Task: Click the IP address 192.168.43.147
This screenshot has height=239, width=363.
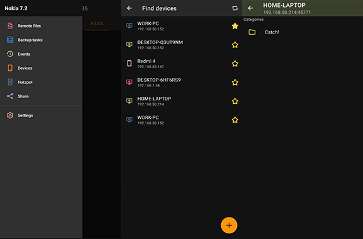Action: [151, 66]
